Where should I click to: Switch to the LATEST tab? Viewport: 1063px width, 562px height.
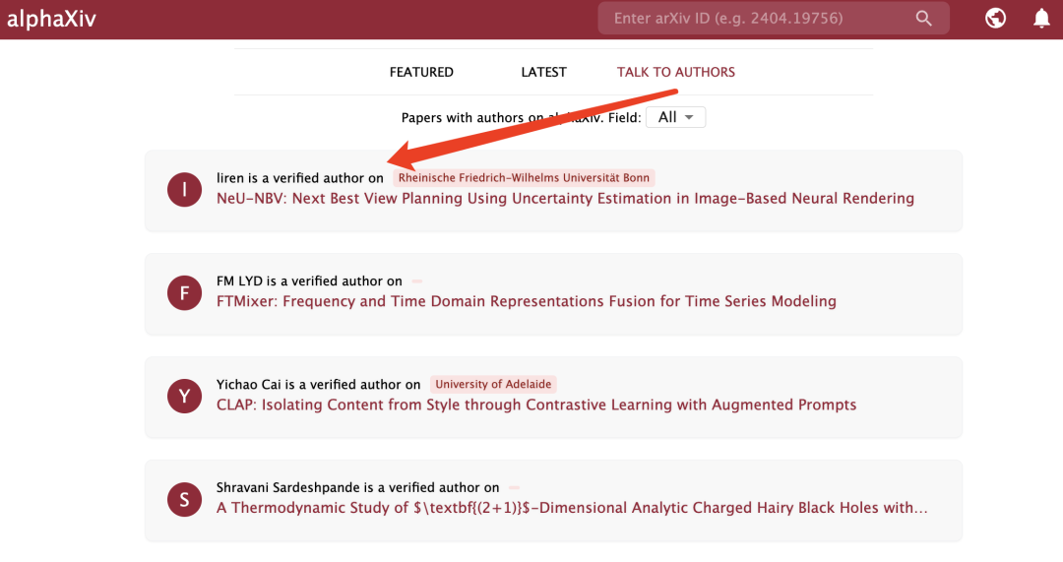(x=543, y=72)
